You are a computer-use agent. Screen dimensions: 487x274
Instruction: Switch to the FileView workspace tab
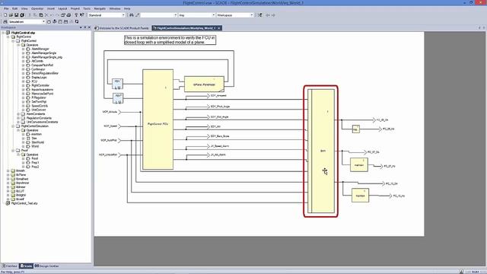pos(10,266)
